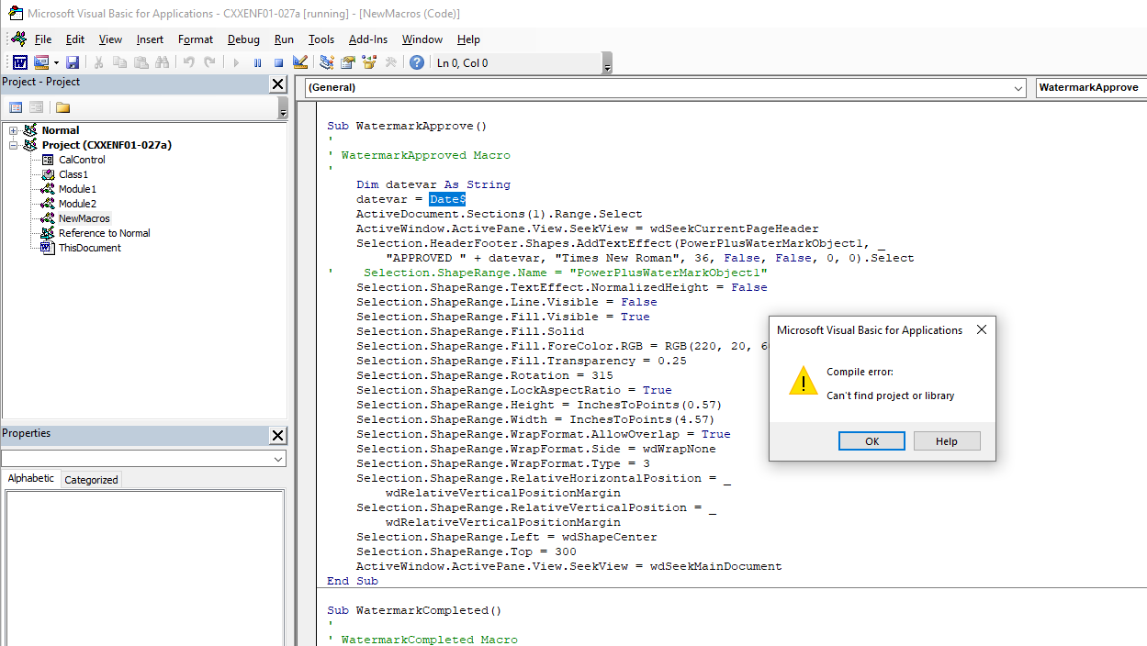This screenshot has width=1147, height=646.
Task: Select ThisDocument in the project tree
Action: (x=89, y=248)
